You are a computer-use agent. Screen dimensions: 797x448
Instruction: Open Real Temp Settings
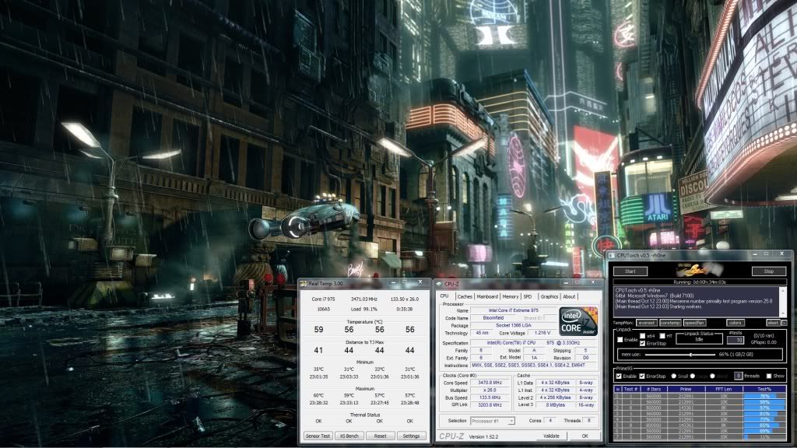click(x=411, y=436)
